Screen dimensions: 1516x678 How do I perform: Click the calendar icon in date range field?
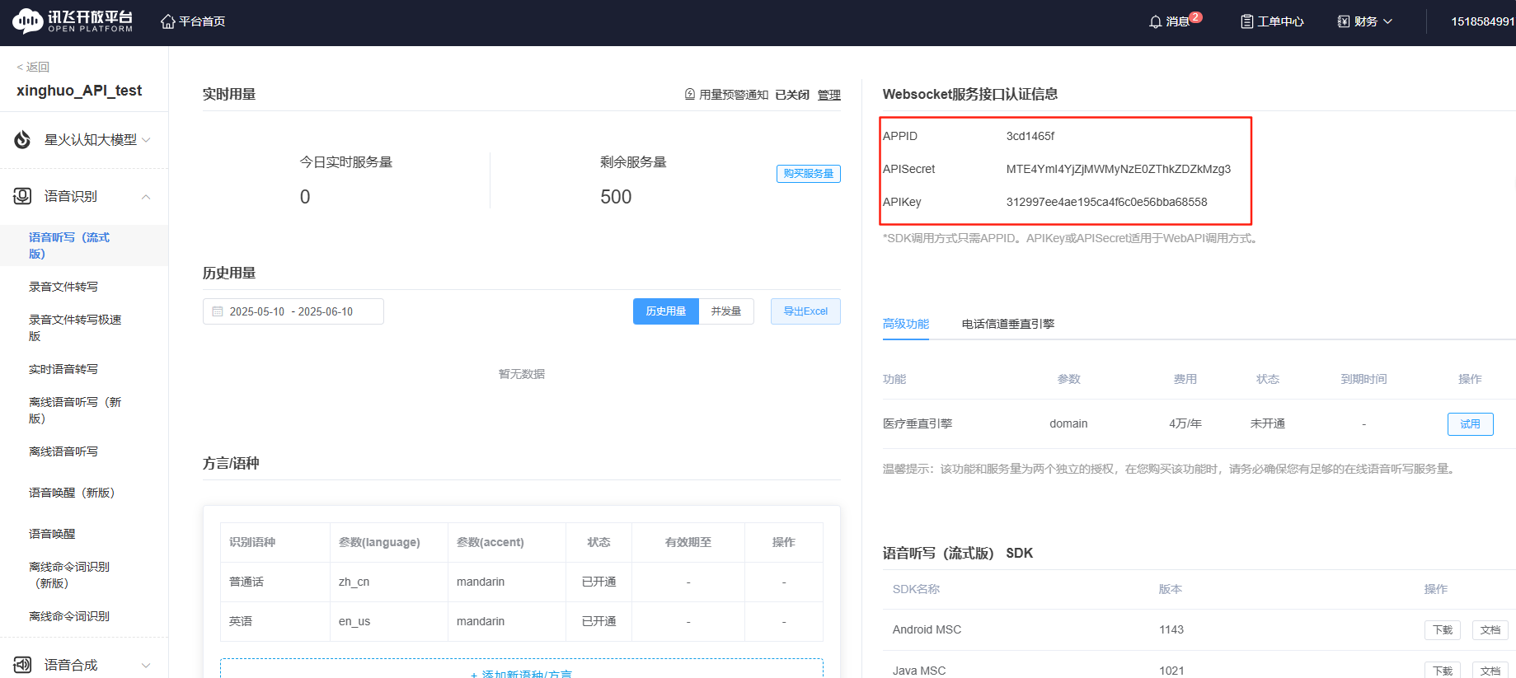[x=218, y=311]
